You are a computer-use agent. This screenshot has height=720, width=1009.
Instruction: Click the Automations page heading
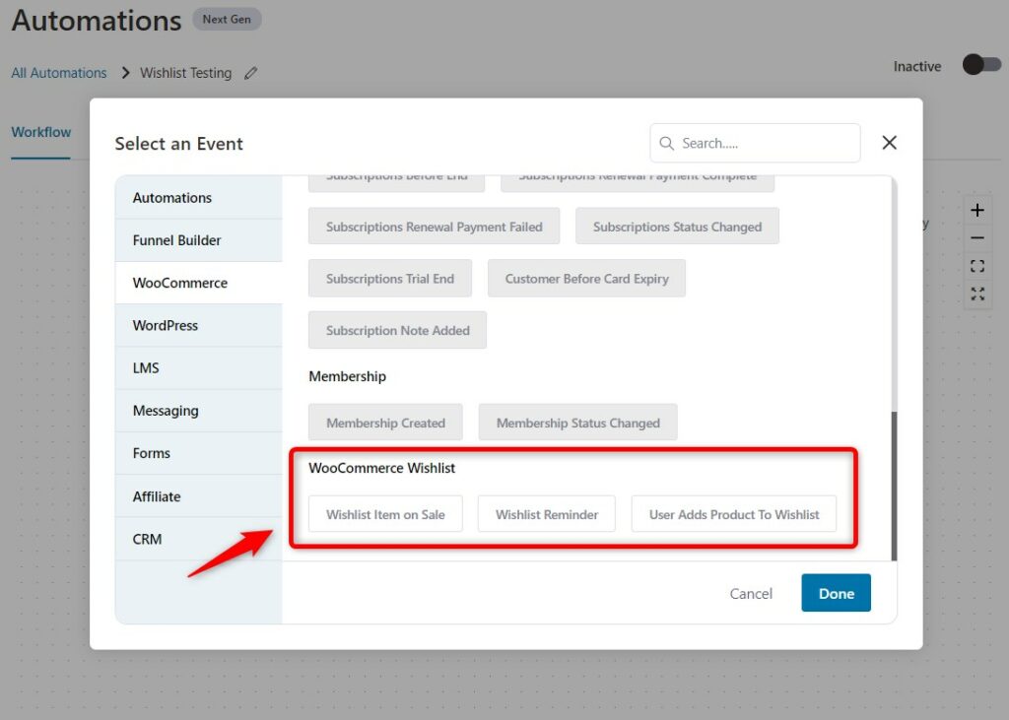(97, 20)
